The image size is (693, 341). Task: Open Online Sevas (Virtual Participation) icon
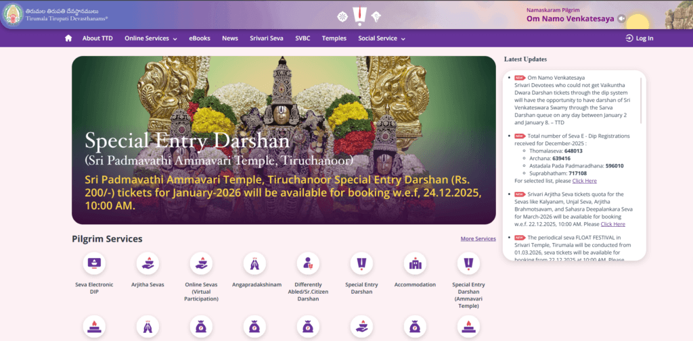point(201,263)
